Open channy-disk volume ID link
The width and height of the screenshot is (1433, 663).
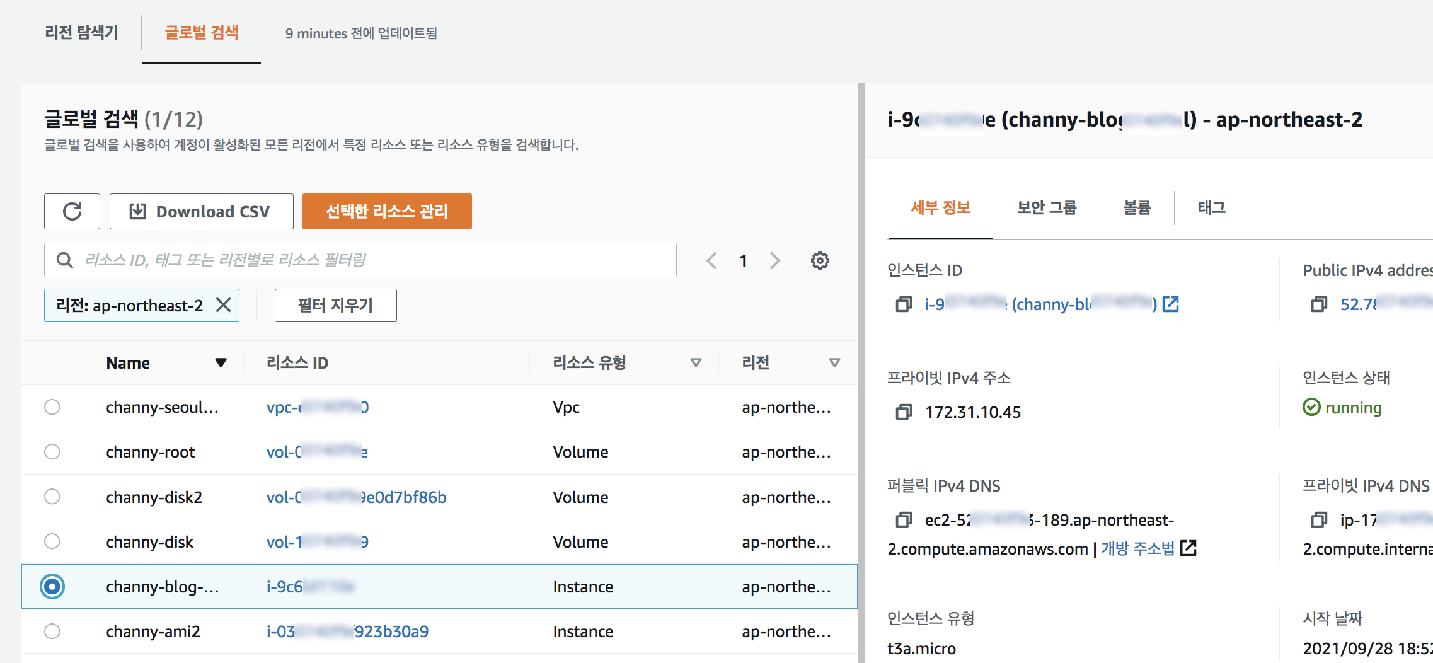click(x=318, y=541)
